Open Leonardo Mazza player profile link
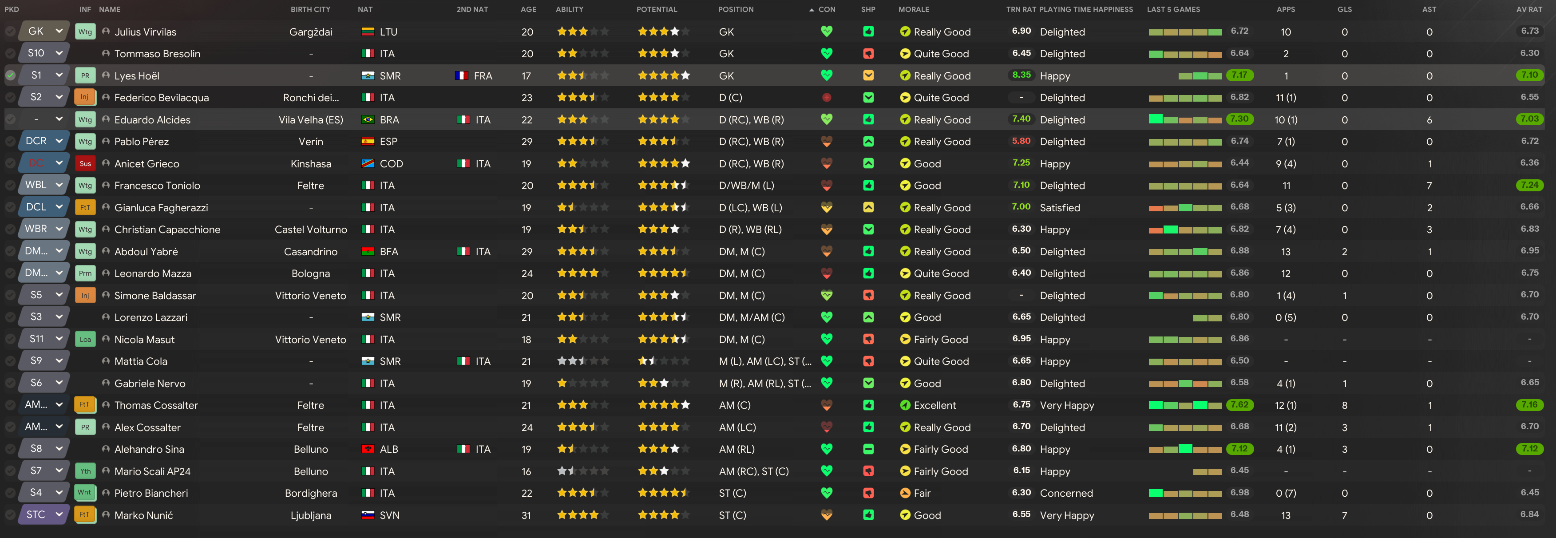 coord(153,273)
